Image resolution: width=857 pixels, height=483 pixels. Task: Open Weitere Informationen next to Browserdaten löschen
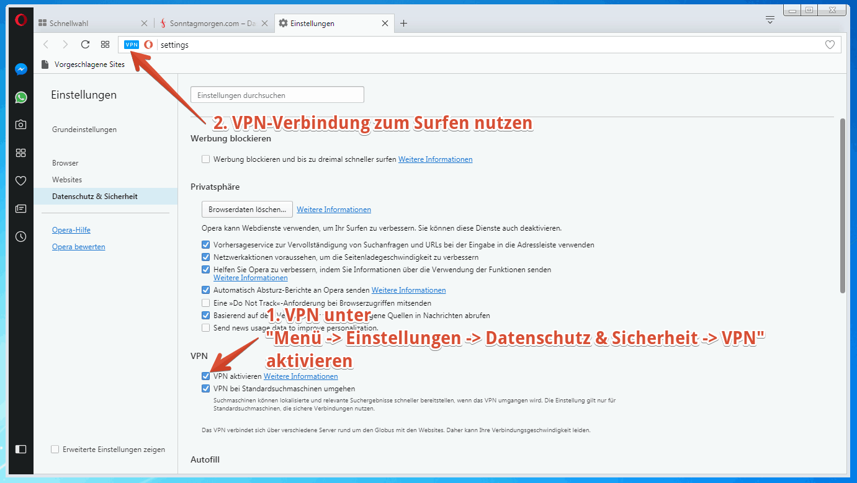point(334,210)
